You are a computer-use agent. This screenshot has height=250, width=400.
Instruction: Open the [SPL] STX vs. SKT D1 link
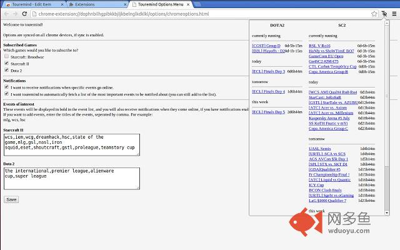[x=328, y=164]
